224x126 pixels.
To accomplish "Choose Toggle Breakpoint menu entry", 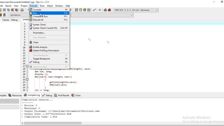I will pyautogui.click(x=49, y=59).
